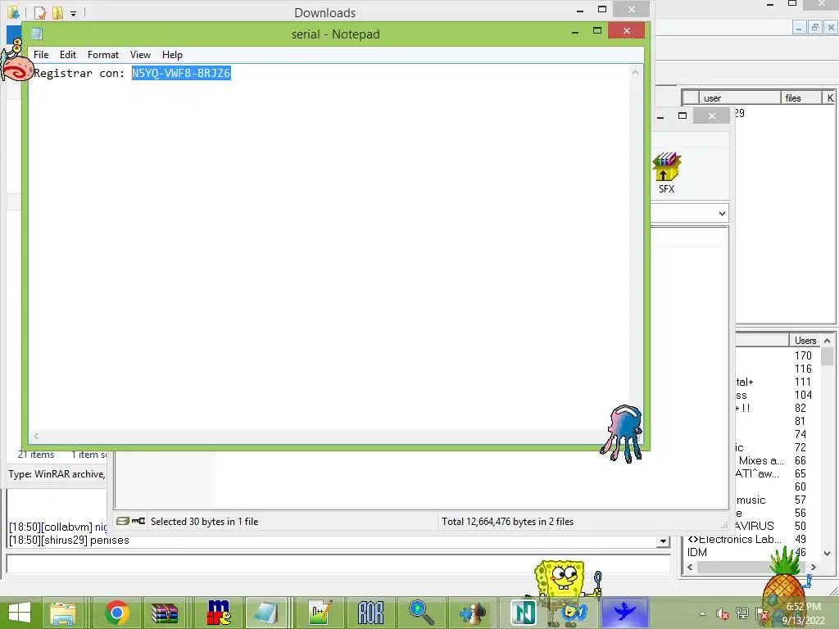This screenshot has width=839, height=629.
Task: Show hidden system tray icons
Action: [702, 613]
